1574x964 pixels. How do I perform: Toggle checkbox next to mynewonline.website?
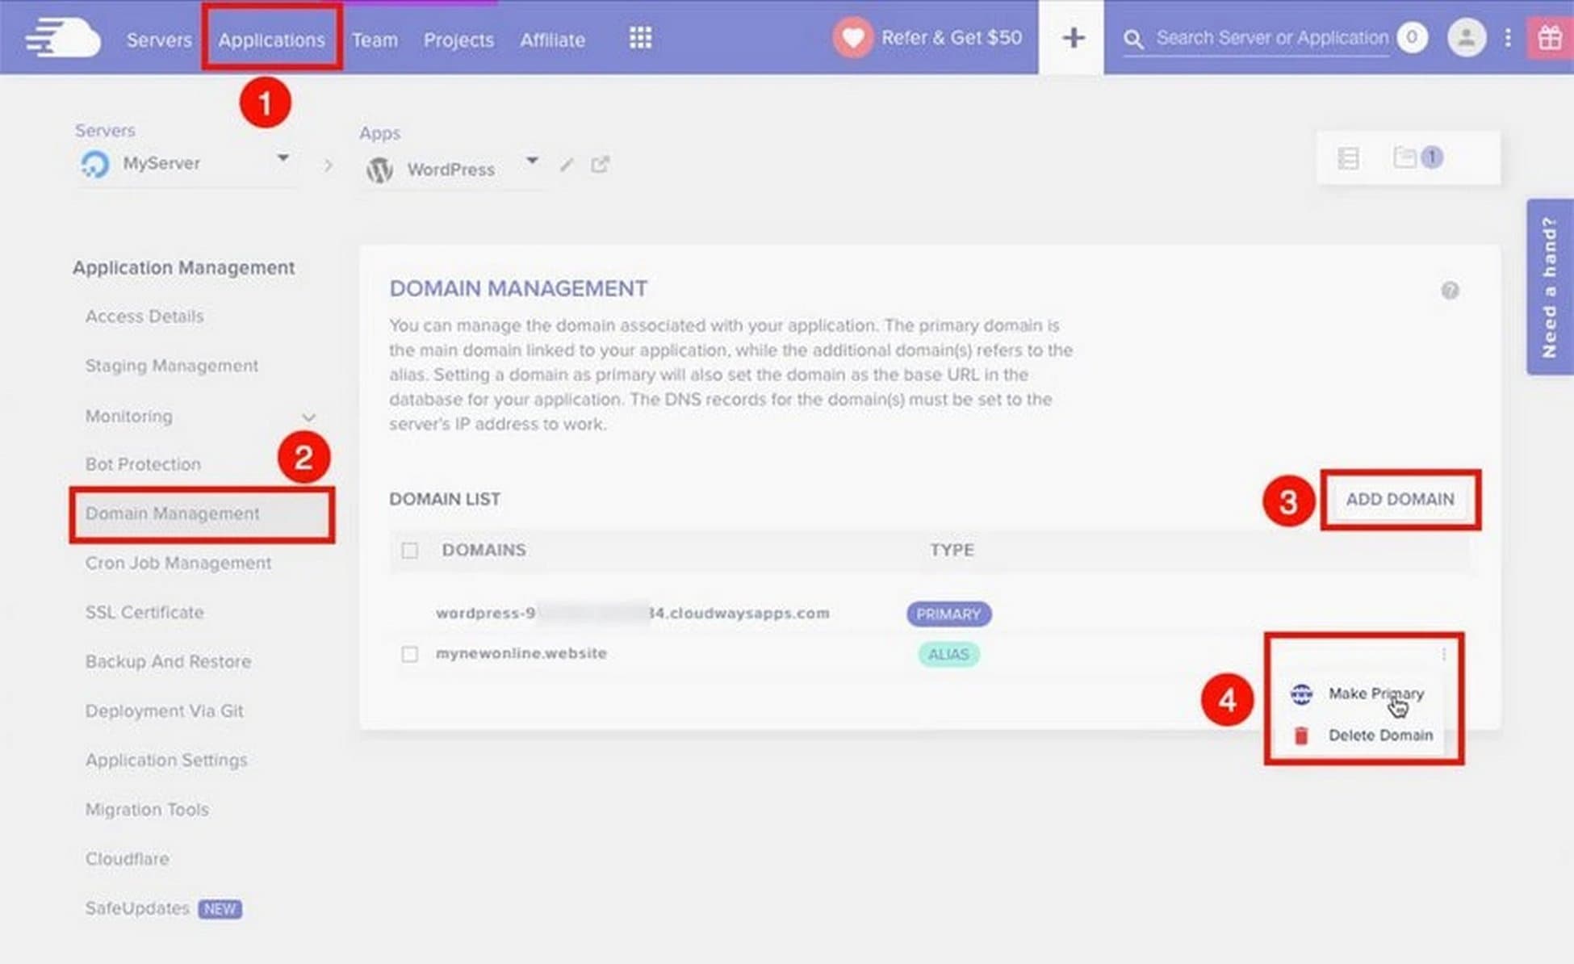(x=410, y=653)
